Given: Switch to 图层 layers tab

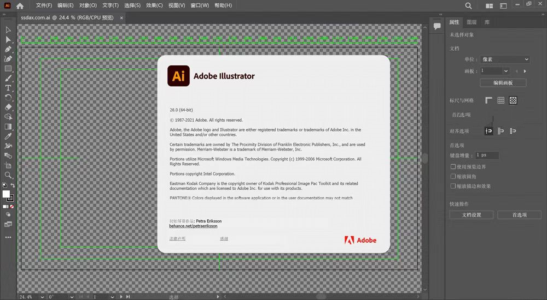Looking at the screenshot, I should click(472, 22).
